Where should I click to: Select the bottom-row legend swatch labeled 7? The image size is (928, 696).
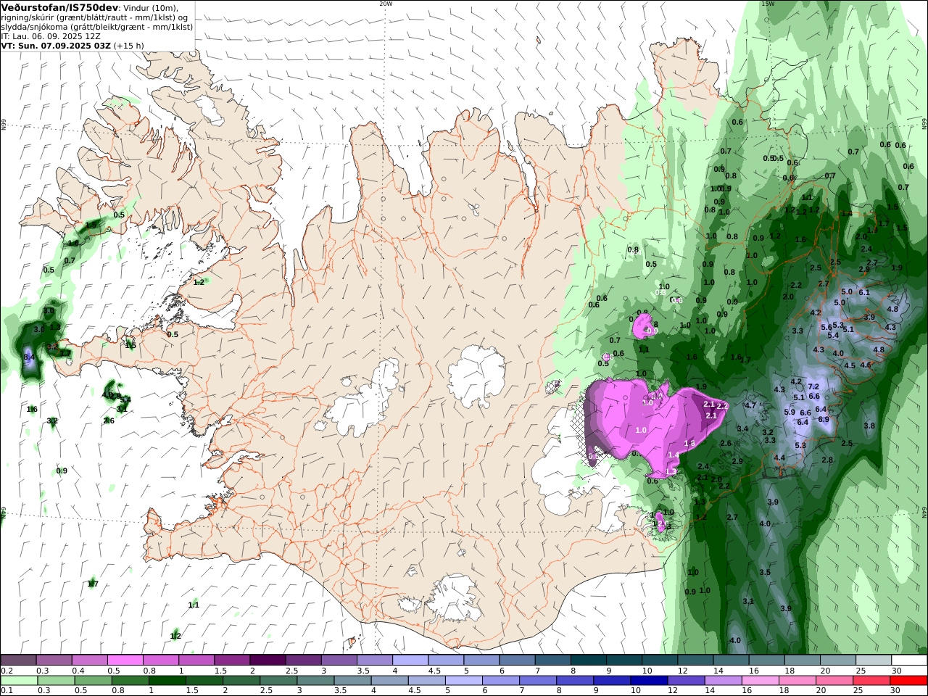point(538,681)
